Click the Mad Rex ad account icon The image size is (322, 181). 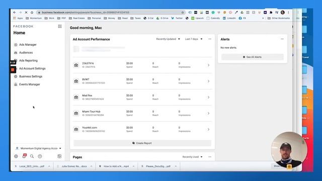(76, 97)
